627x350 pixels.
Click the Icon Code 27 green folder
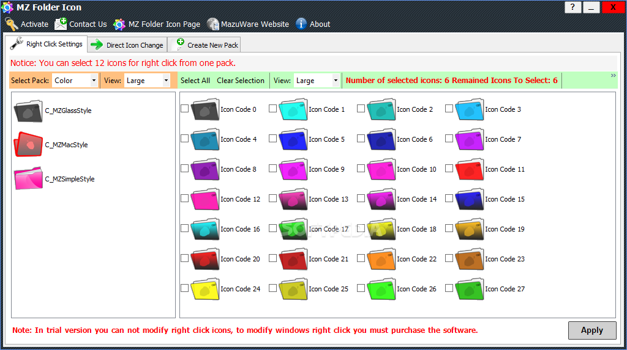click(x=470, y=289)
